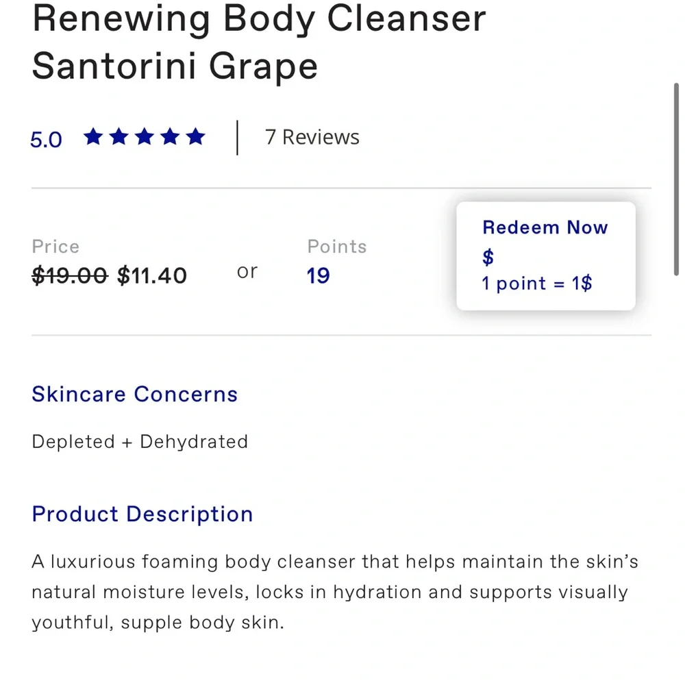Click the 5.0 rating score
The image size is (685, 685).
point(45,140)
